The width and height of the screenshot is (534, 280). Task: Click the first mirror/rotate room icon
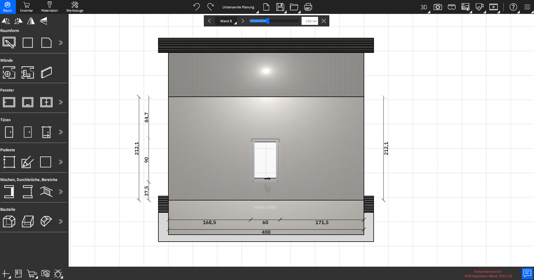coord(6,21)
